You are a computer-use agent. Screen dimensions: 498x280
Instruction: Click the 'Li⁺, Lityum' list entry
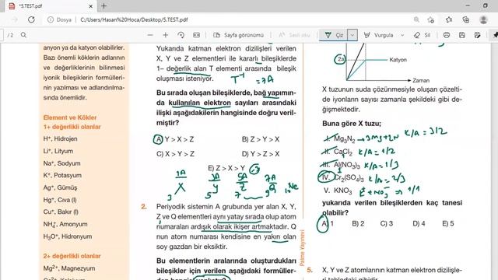tap(58, 151)
